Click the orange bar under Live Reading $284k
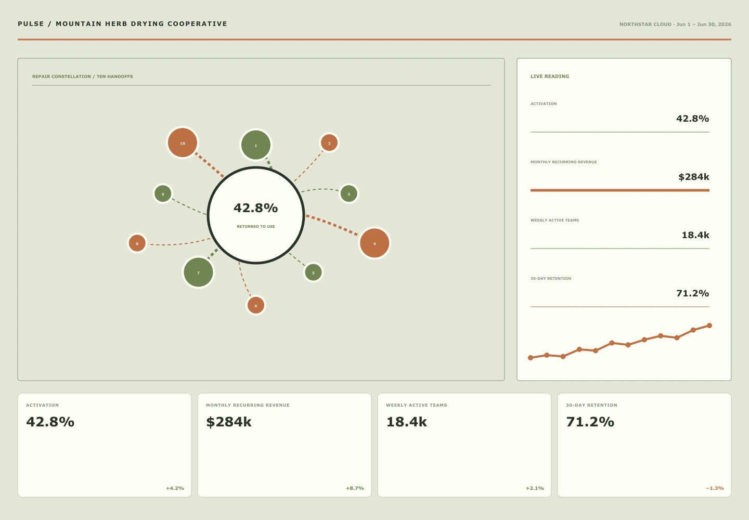The width and height of the screenshot is (749, 520). pos(620,190)
